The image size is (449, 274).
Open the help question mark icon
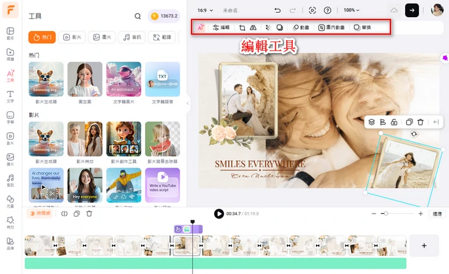click(328, 10)
